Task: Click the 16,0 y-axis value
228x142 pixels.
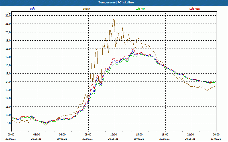Action: (8, 65)
